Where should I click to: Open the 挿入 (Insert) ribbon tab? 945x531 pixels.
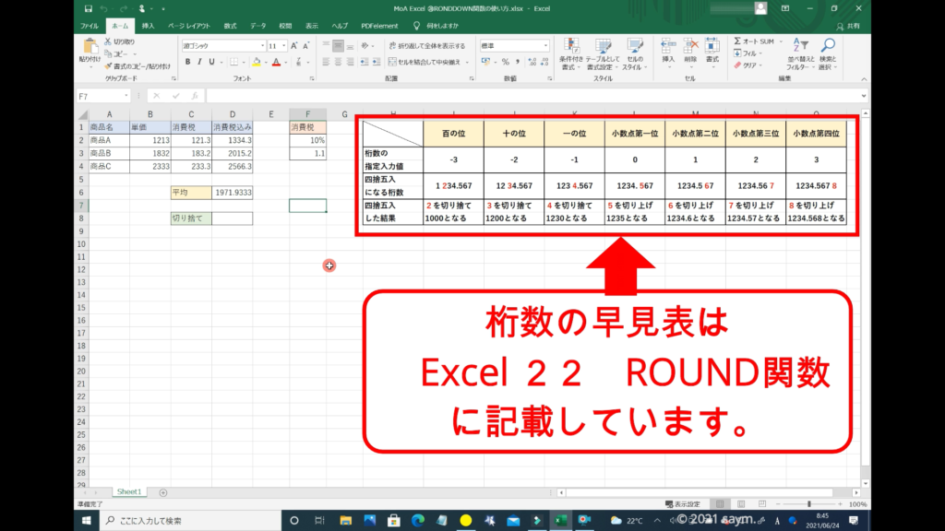(x=148, y=26)
